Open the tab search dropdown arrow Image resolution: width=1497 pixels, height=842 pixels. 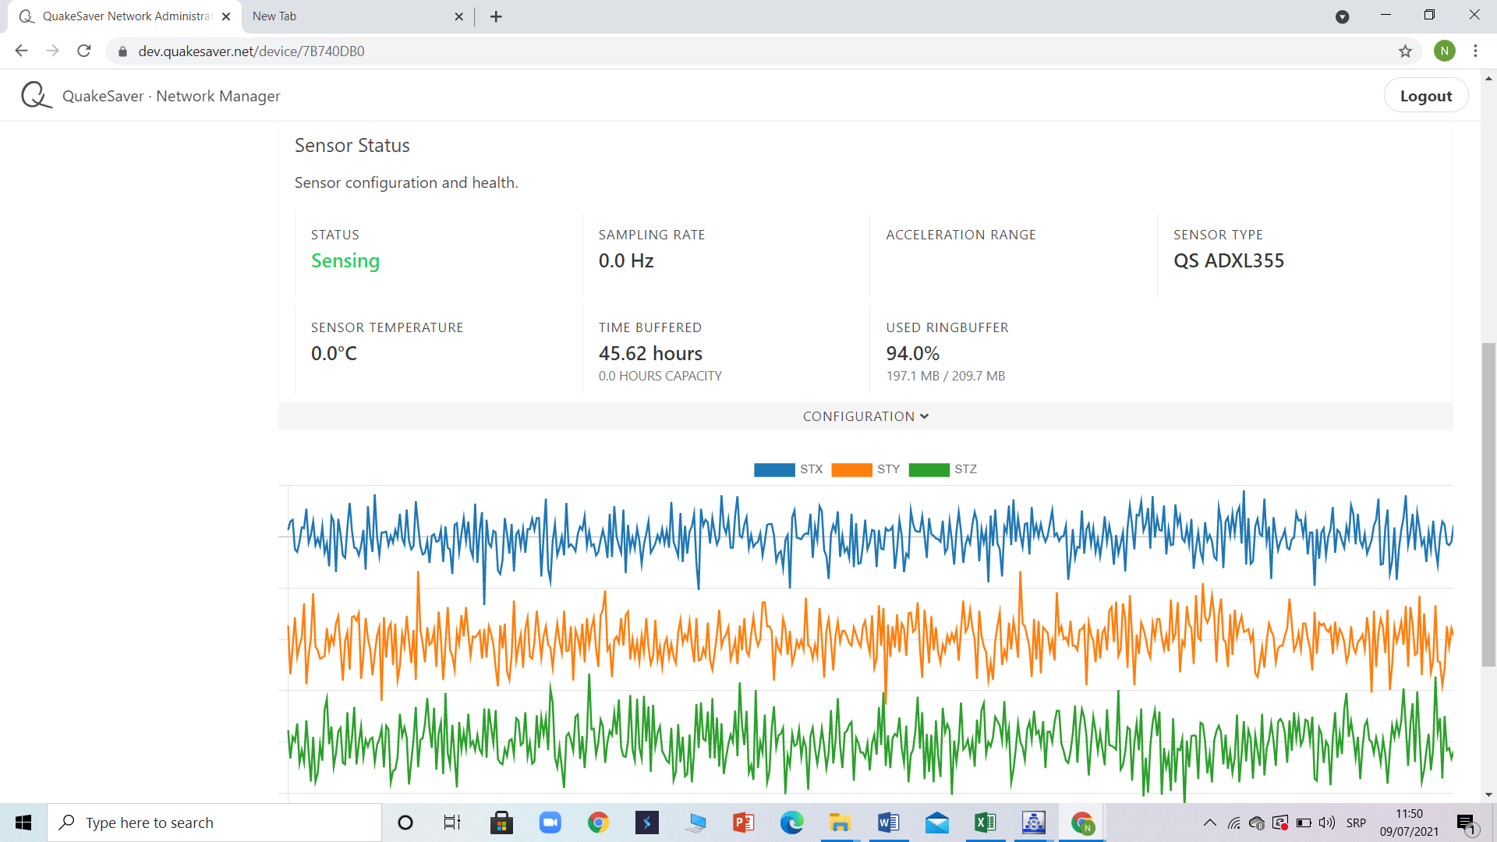[1342, 17]
